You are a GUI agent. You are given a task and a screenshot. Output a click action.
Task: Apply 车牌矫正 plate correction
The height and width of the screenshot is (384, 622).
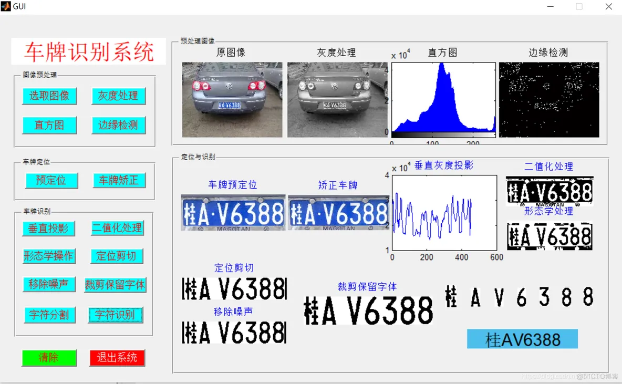click(119, 181)
